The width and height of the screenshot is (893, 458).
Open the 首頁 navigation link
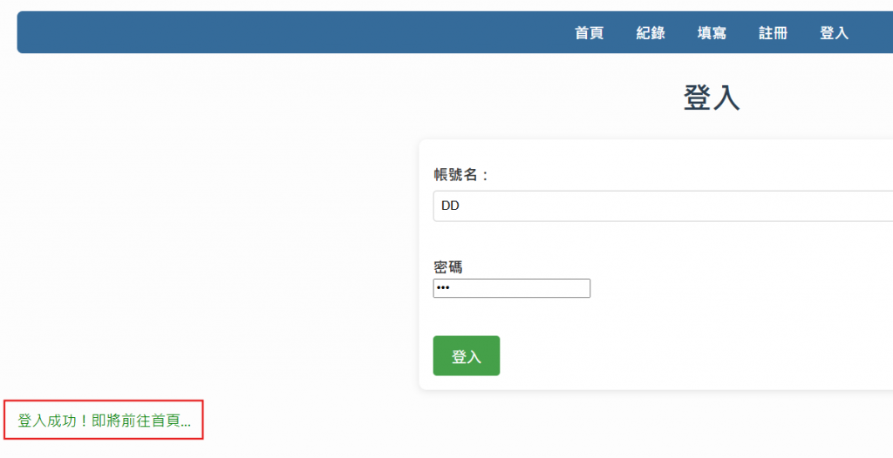589,33
